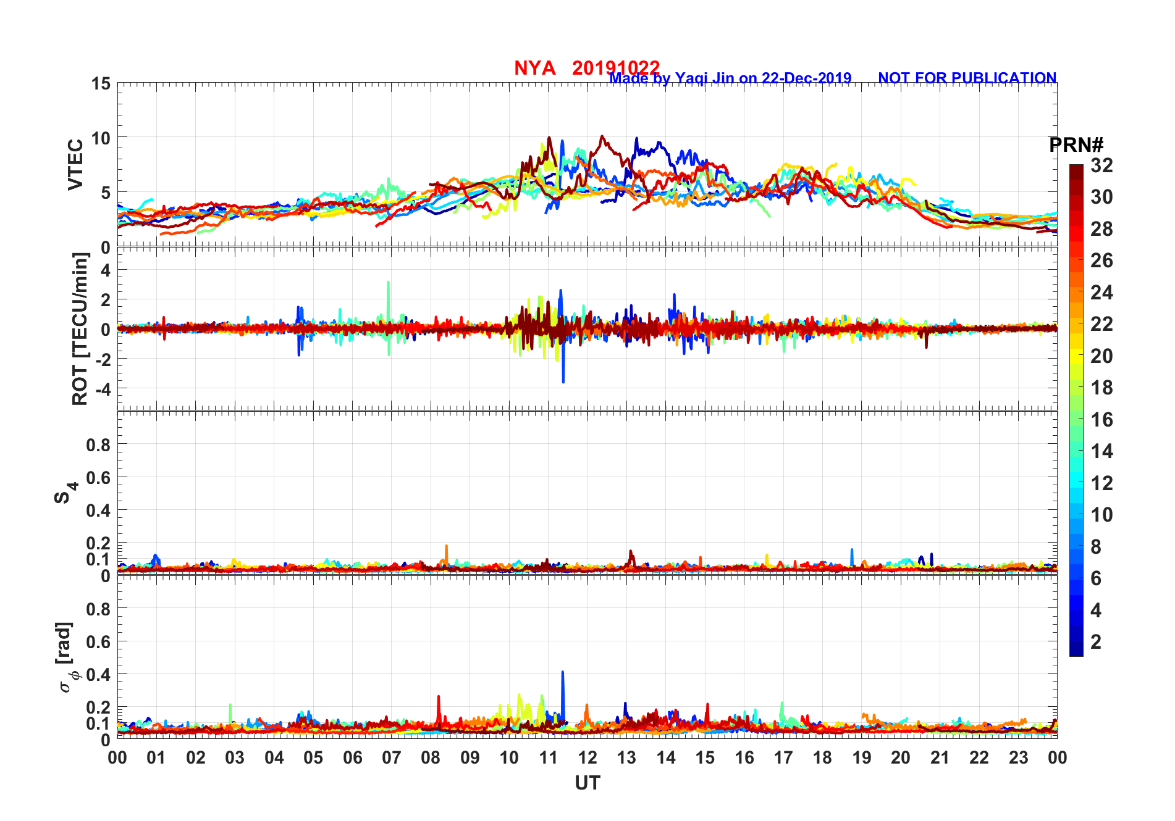This screenshot has width=1175, height=821.
Task: Click the colorbar tick label '10'
Action: coord(1101,515)
